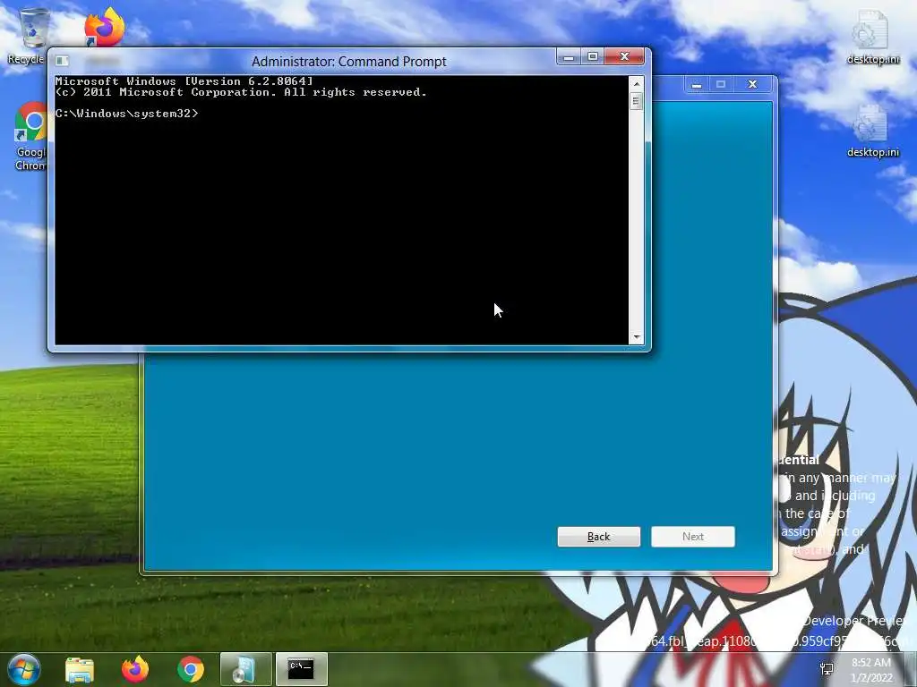Screen dimensions: 917x687
Task: Open the Firefox desktop shortcut
Action: coord(104,27)
